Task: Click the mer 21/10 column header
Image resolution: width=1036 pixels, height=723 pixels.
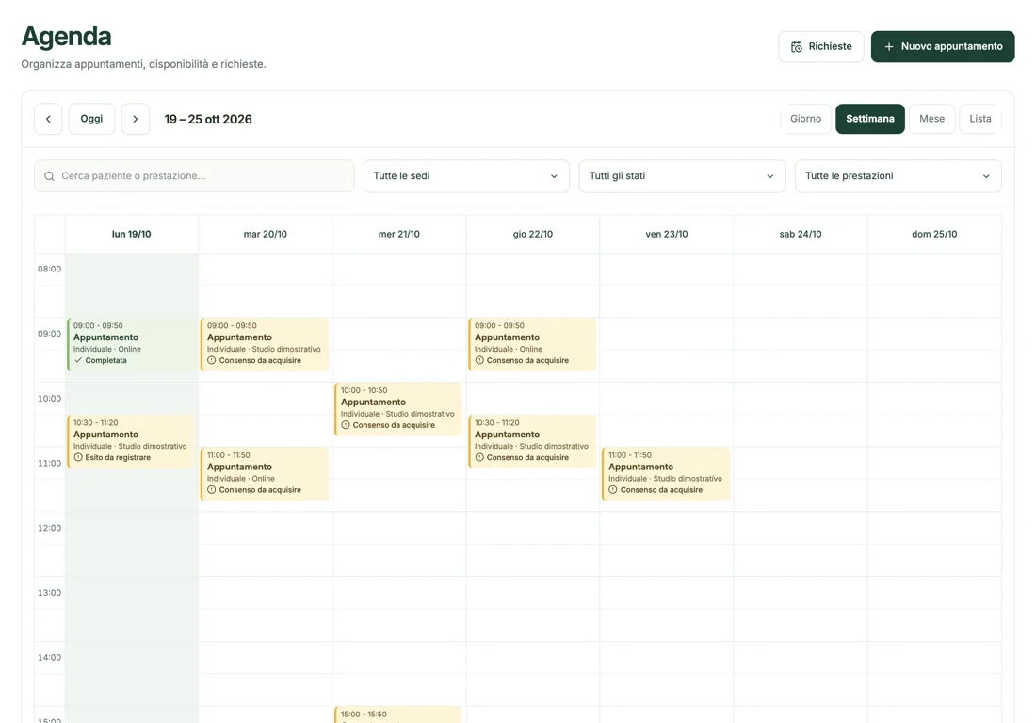Action: (399, 234)
